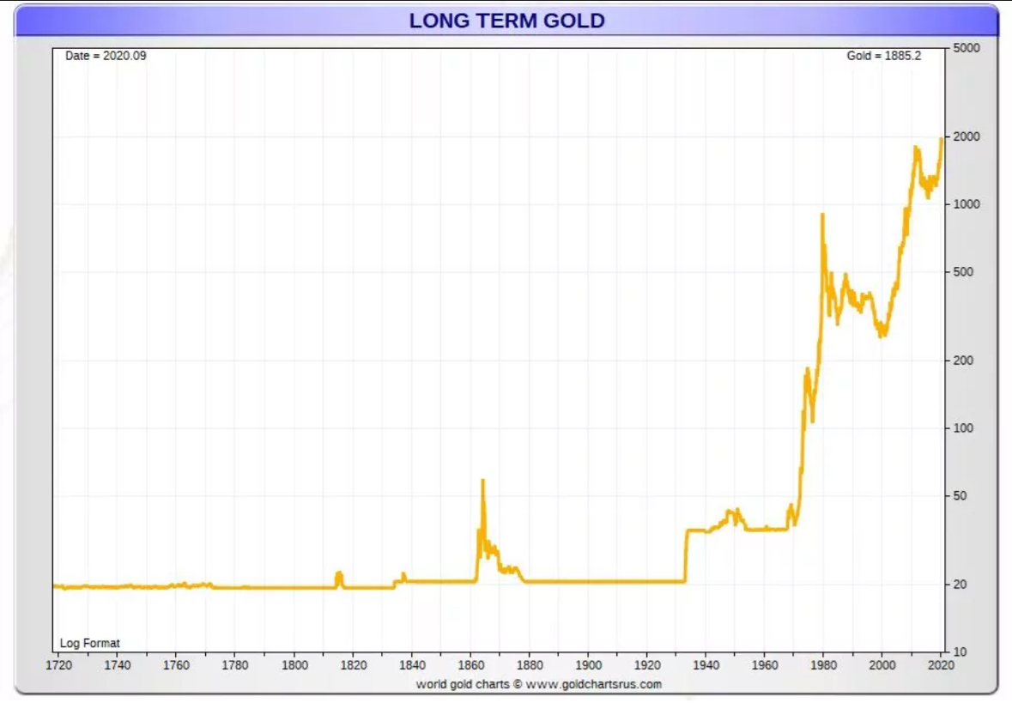Click the 50 y-axis label

[x=960, y=495]
